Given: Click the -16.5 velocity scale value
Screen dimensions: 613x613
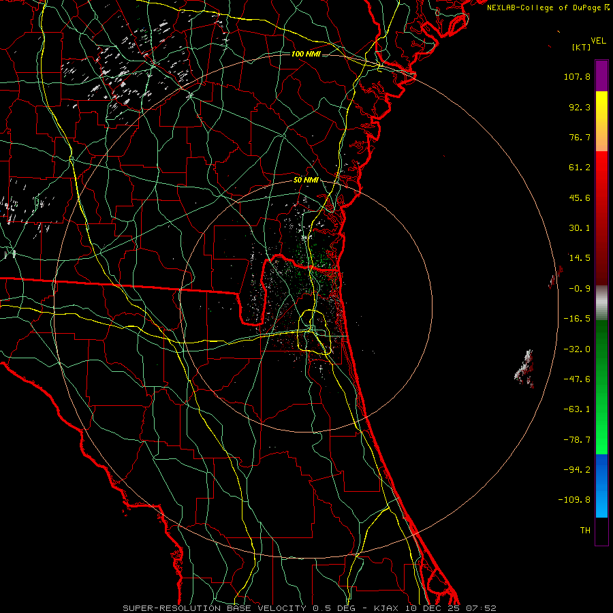Looking at the screenshot, I should coord(577,319).
